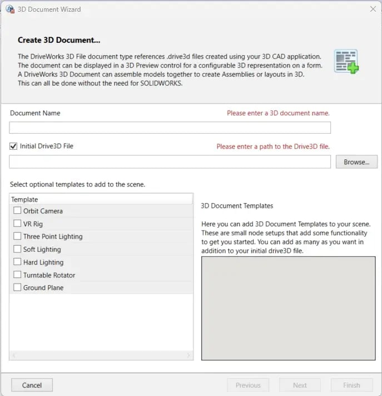382x396 pixels.
Task: Check the Ground Plane template
Action: [17, 287]
